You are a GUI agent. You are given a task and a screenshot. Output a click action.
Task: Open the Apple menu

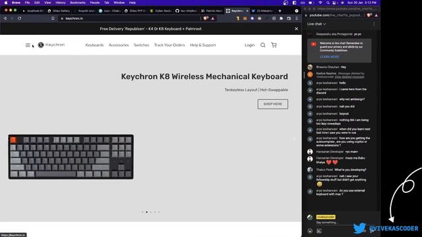pos(6,3)
